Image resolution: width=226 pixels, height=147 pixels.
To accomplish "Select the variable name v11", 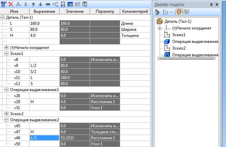I will click(17, 78).
